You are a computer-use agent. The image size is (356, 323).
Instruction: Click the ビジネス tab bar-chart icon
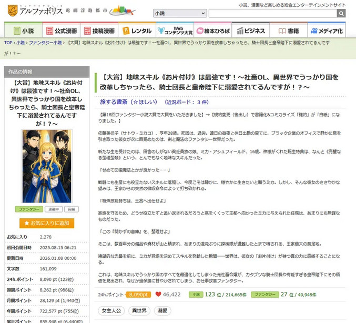pyautogui.click(x=240, y=31)
